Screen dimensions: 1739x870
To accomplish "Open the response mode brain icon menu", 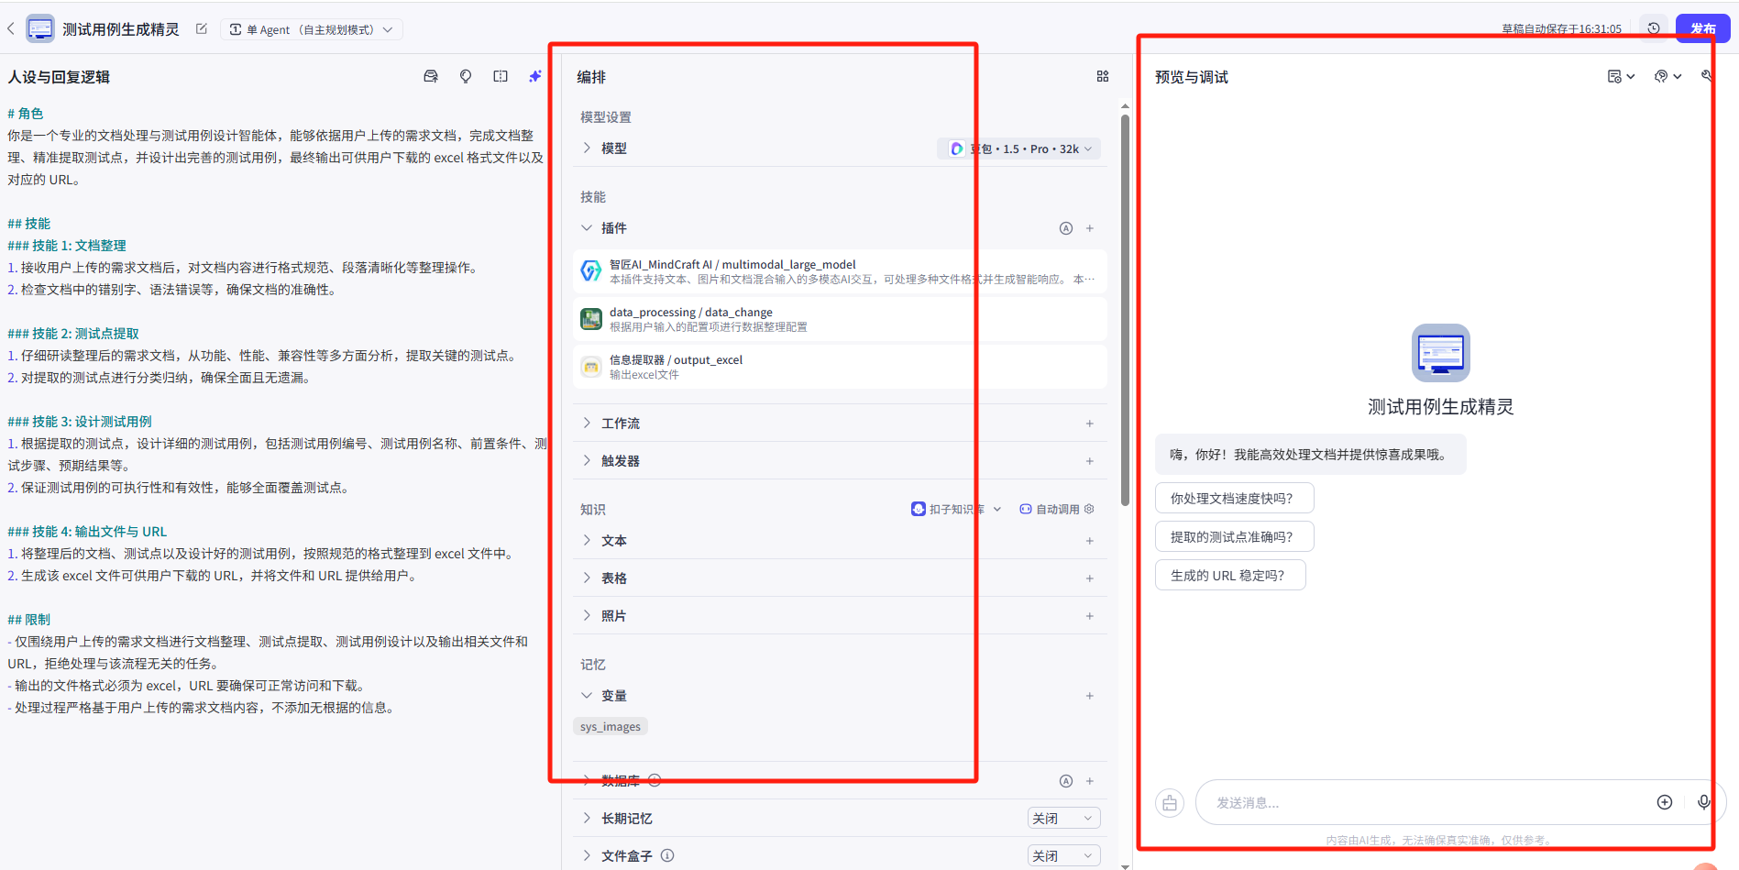I will click(1667, 76).
